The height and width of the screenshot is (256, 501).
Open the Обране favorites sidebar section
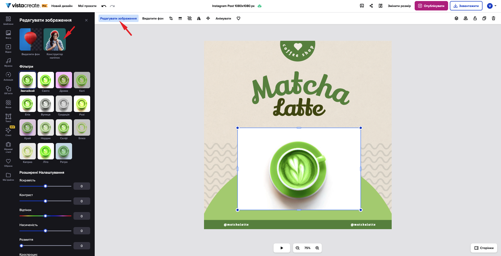click(x=8, y=163)
